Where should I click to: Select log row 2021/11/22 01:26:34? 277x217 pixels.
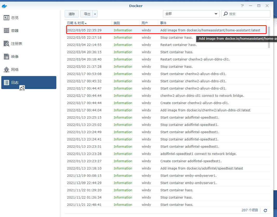pyautogui.click(x=167, y=197)
